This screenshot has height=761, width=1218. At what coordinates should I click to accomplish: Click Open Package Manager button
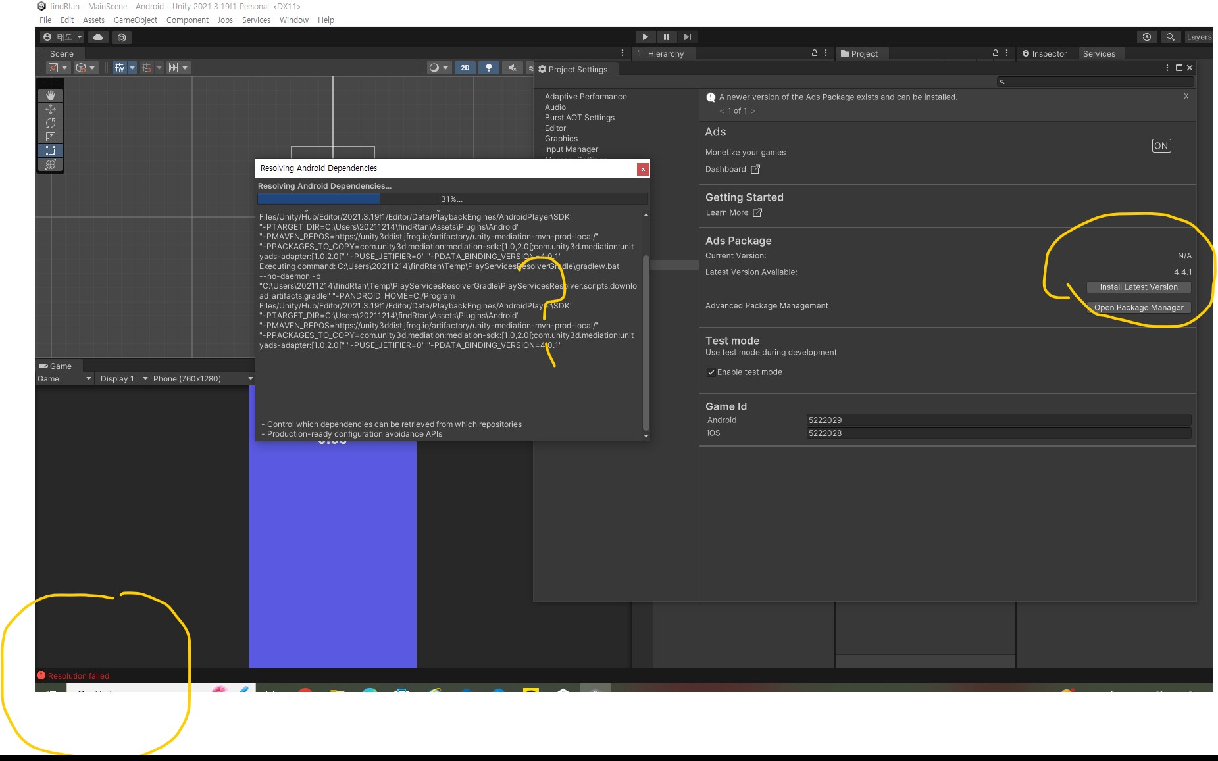[1138, 308]
